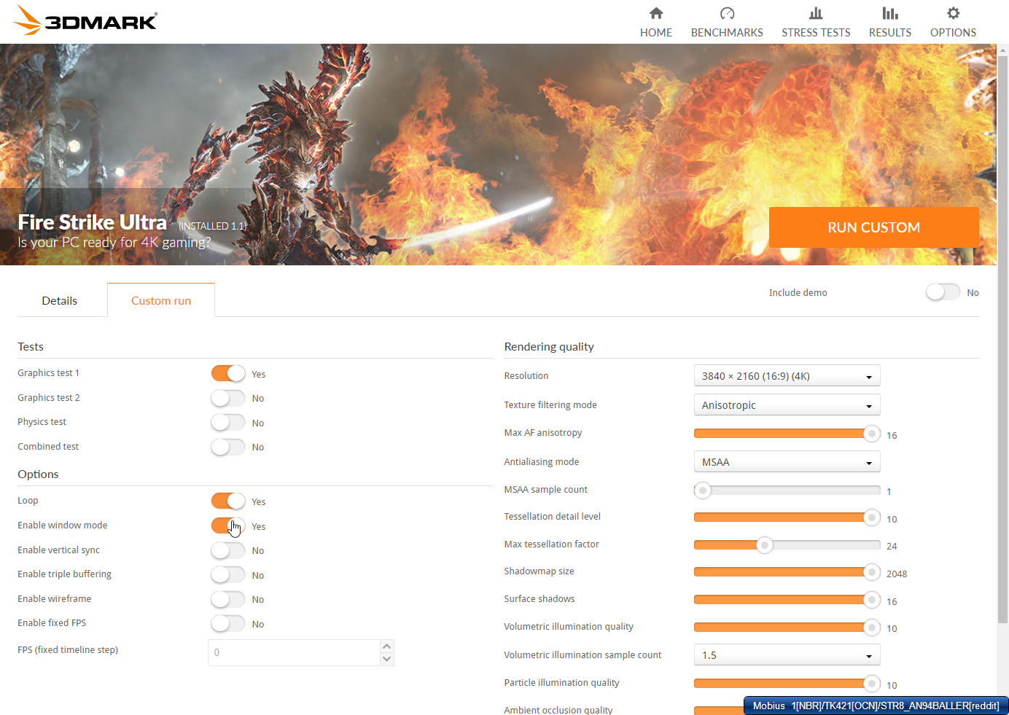Image resolution: width=1009 pixels, height=715 pixels.
Task: Open Options gear icon
Action: (x=953, y=13)
